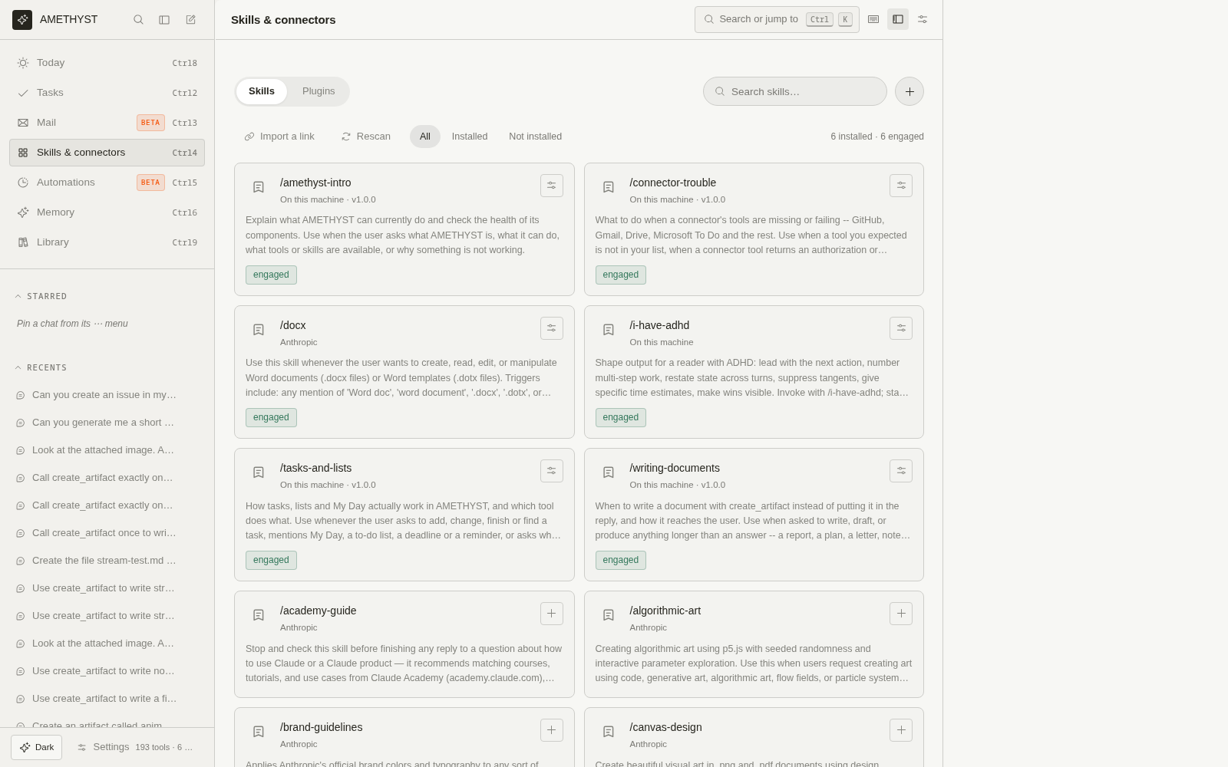Open settings sliders for /docx skill
This screenshot has width=1228, height=767.
pyautogui.click(x=552, y=328)
